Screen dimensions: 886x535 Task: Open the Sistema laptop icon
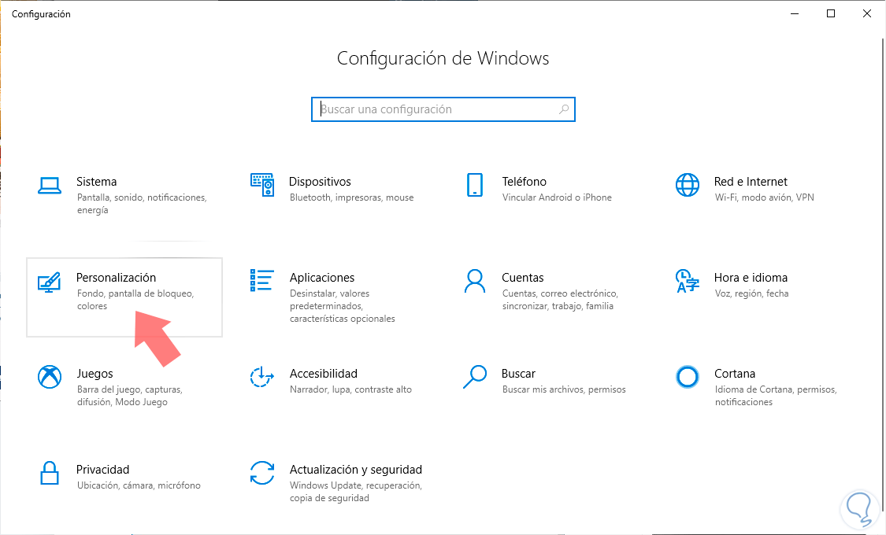click(50, 186)
